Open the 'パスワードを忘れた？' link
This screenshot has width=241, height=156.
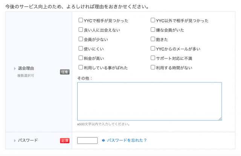(x=127, y=141)
